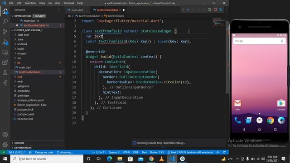The image size is (290, 163).
Task: Tap the emulator Recents navigation button
Action: [x=275, y=130]
